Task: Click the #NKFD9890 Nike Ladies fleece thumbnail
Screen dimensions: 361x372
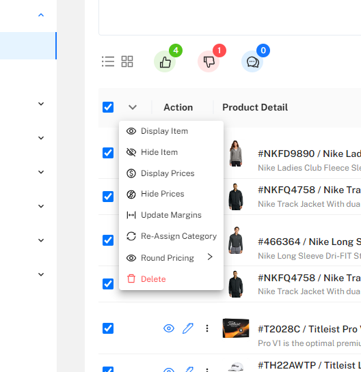Action: coord(235,154)
